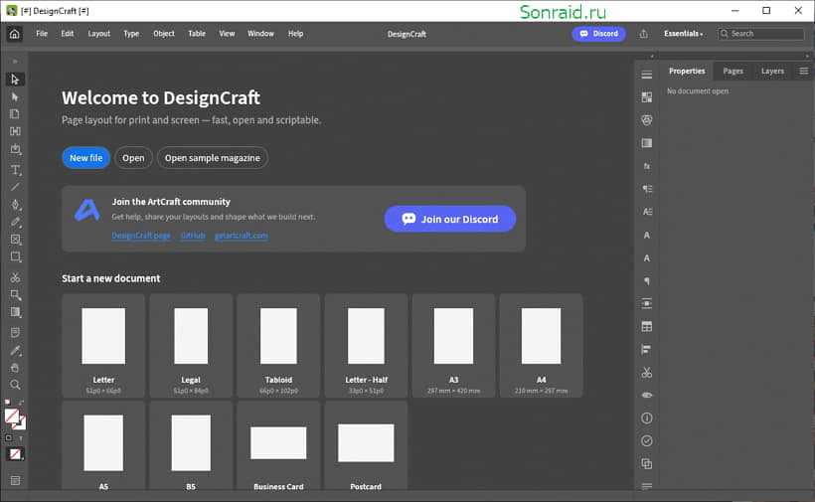Expand the icon dock double-arrow

click(x=652, y=56)
